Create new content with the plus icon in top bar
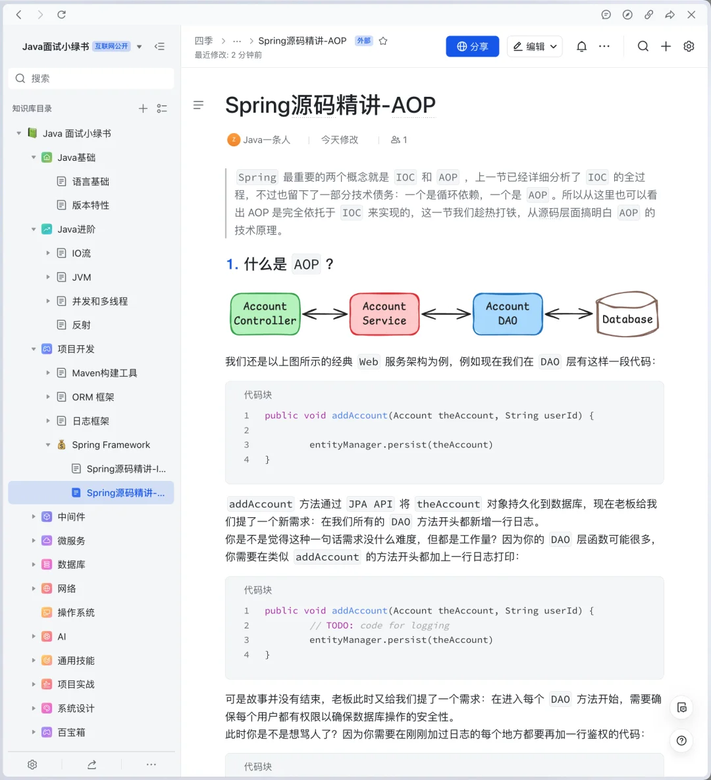 pyautogui.click(x=666, y=46)
